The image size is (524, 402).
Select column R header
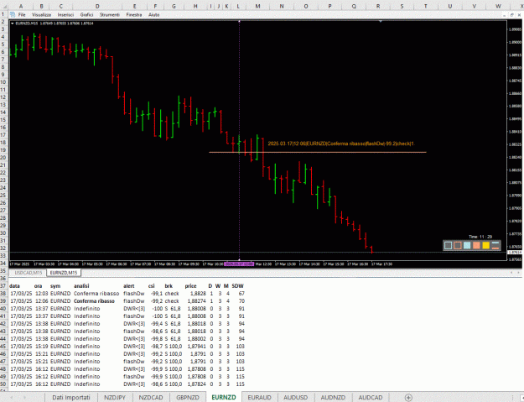click(378, 6)
